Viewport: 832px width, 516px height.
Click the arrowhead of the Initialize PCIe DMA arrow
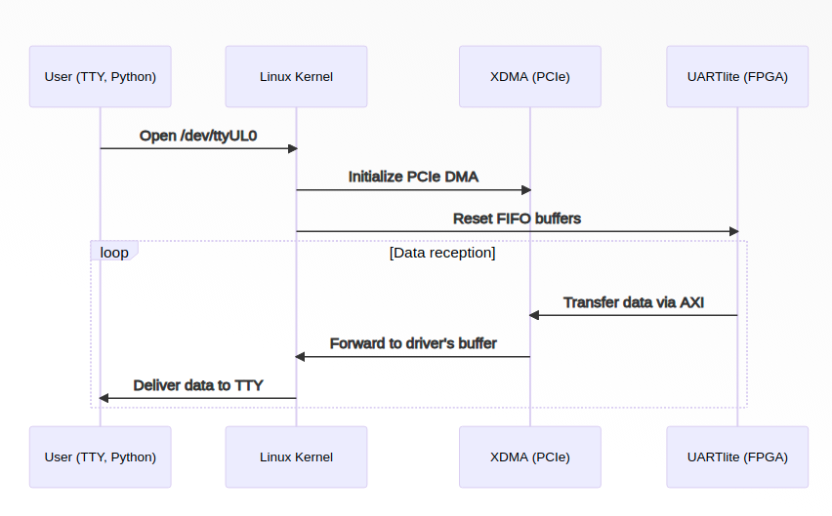coord(525,189)
